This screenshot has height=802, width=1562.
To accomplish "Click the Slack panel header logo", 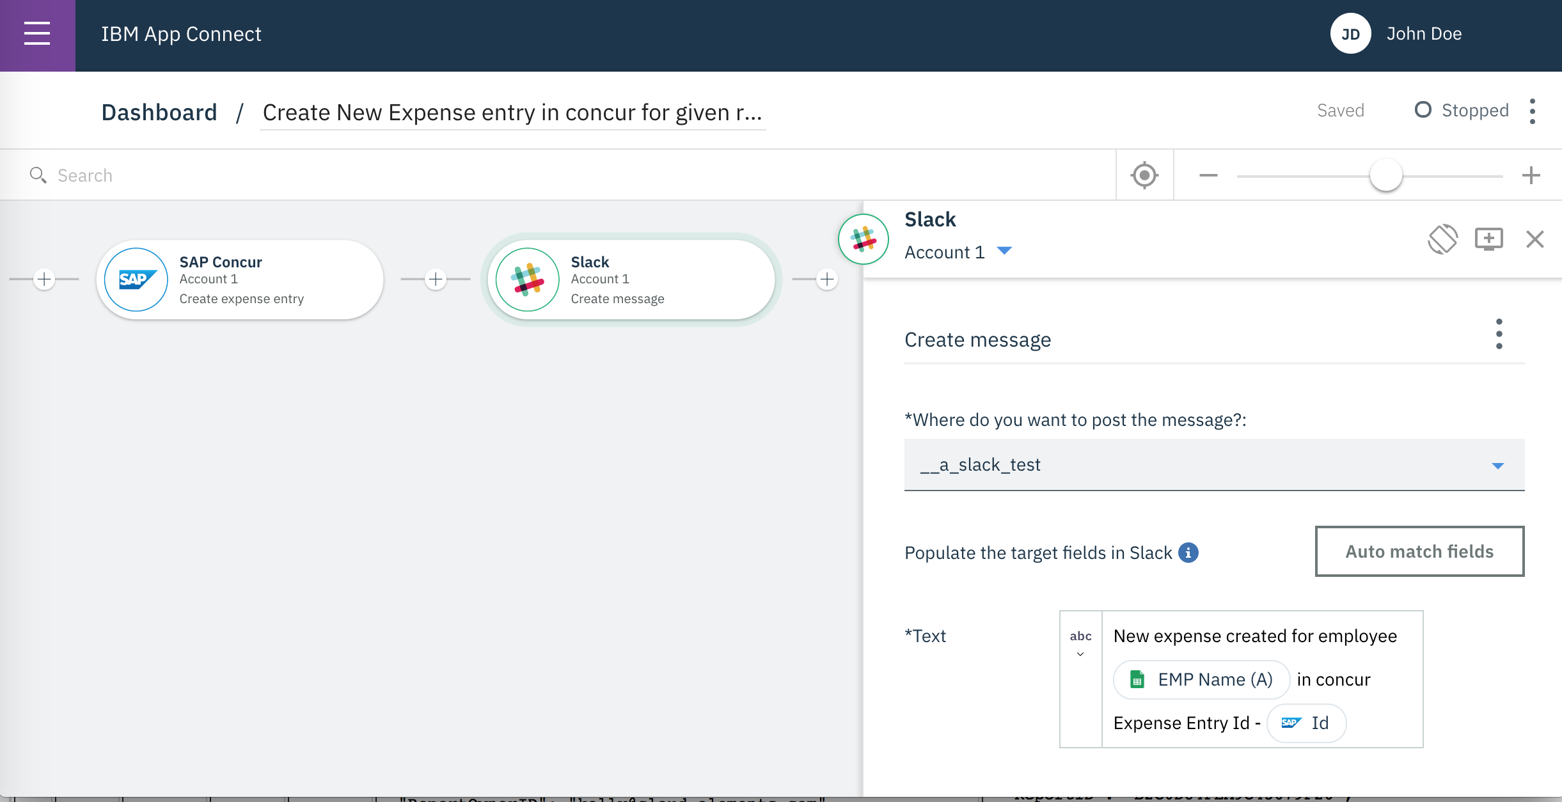I will [864, 239].
